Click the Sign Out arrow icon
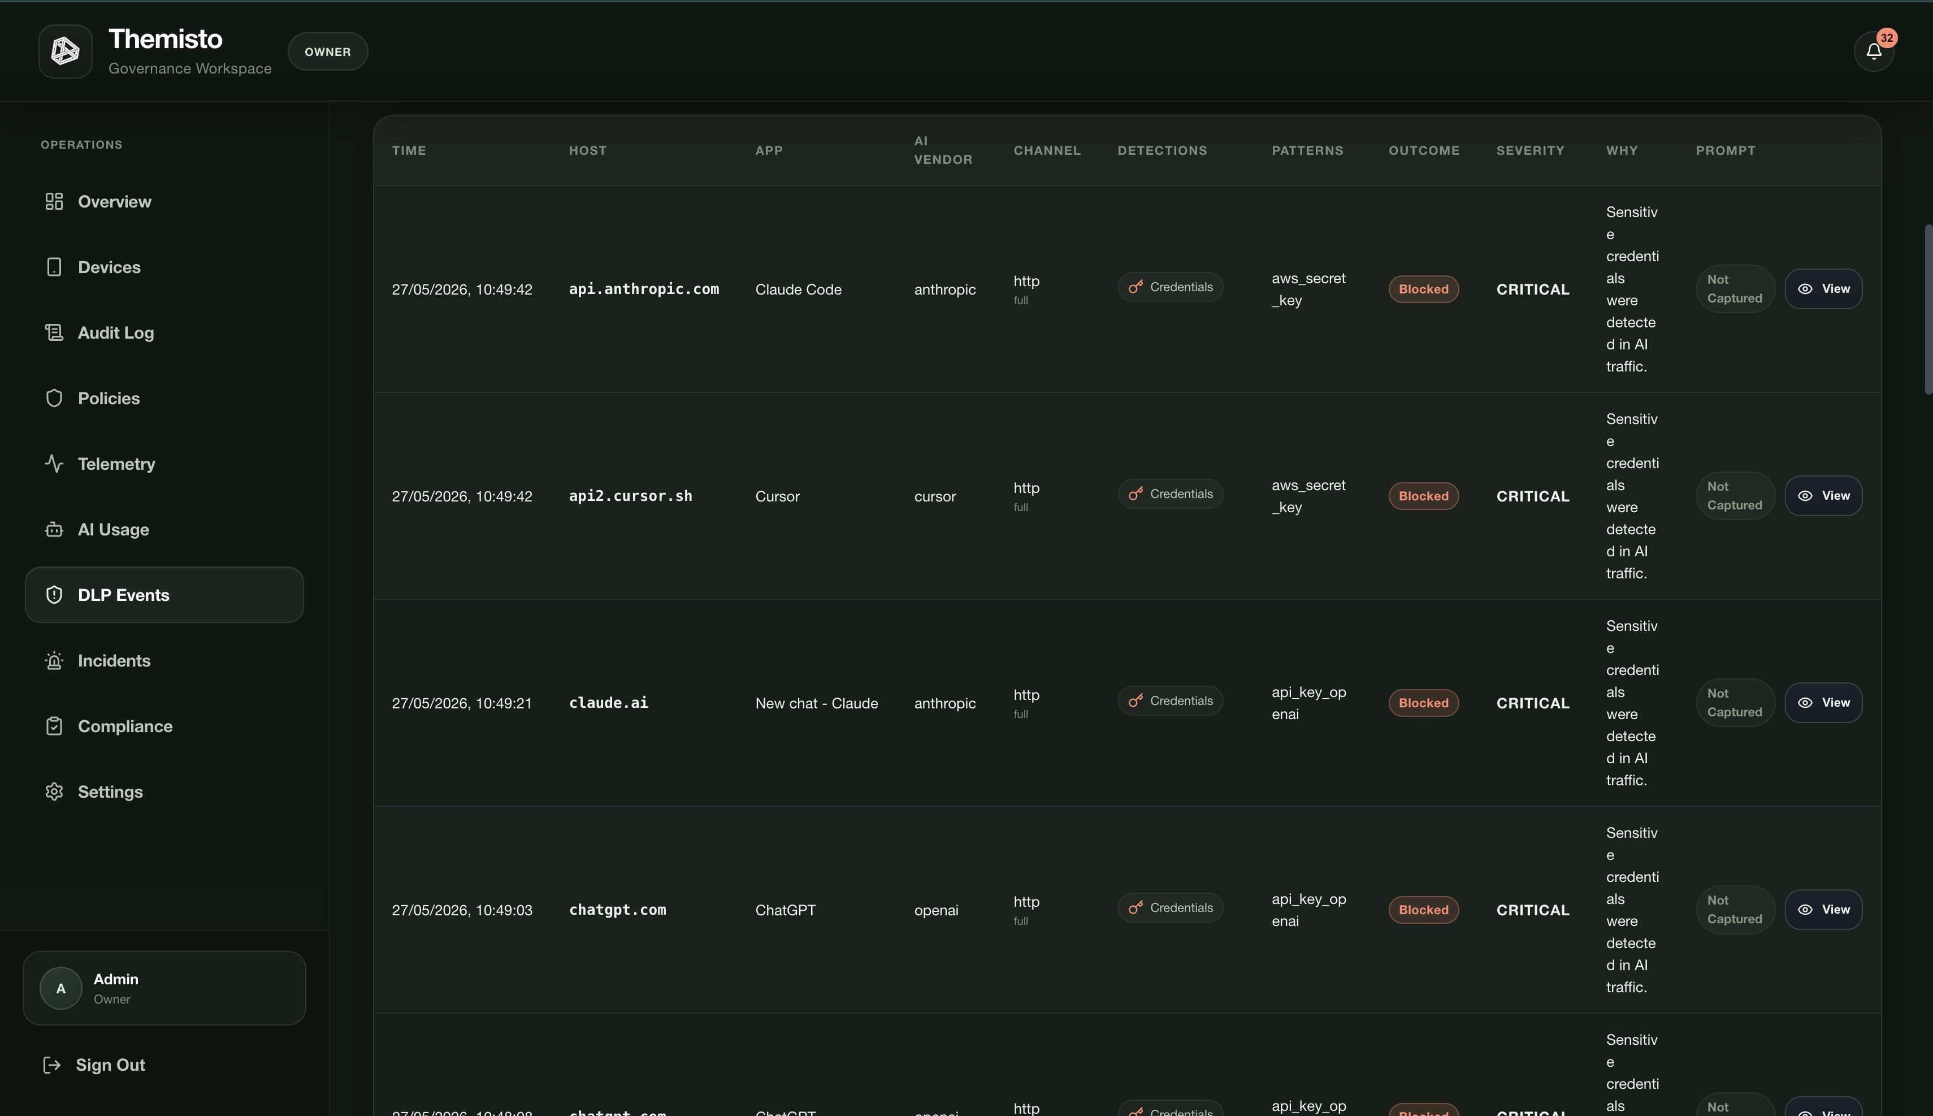 [x=51, y=1065]
